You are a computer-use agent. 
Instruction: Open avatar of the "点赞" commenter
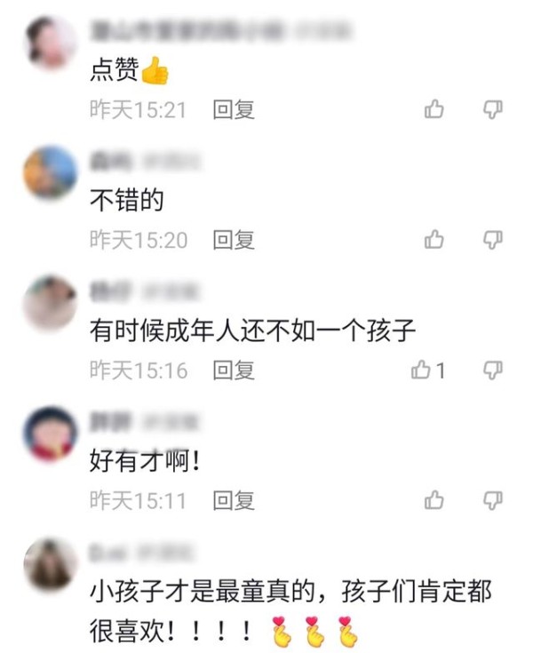click(51, 42)
